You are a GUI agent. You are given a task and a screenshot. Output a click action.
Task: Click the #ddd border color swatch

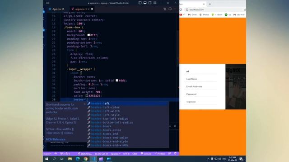tap(117, 80)
